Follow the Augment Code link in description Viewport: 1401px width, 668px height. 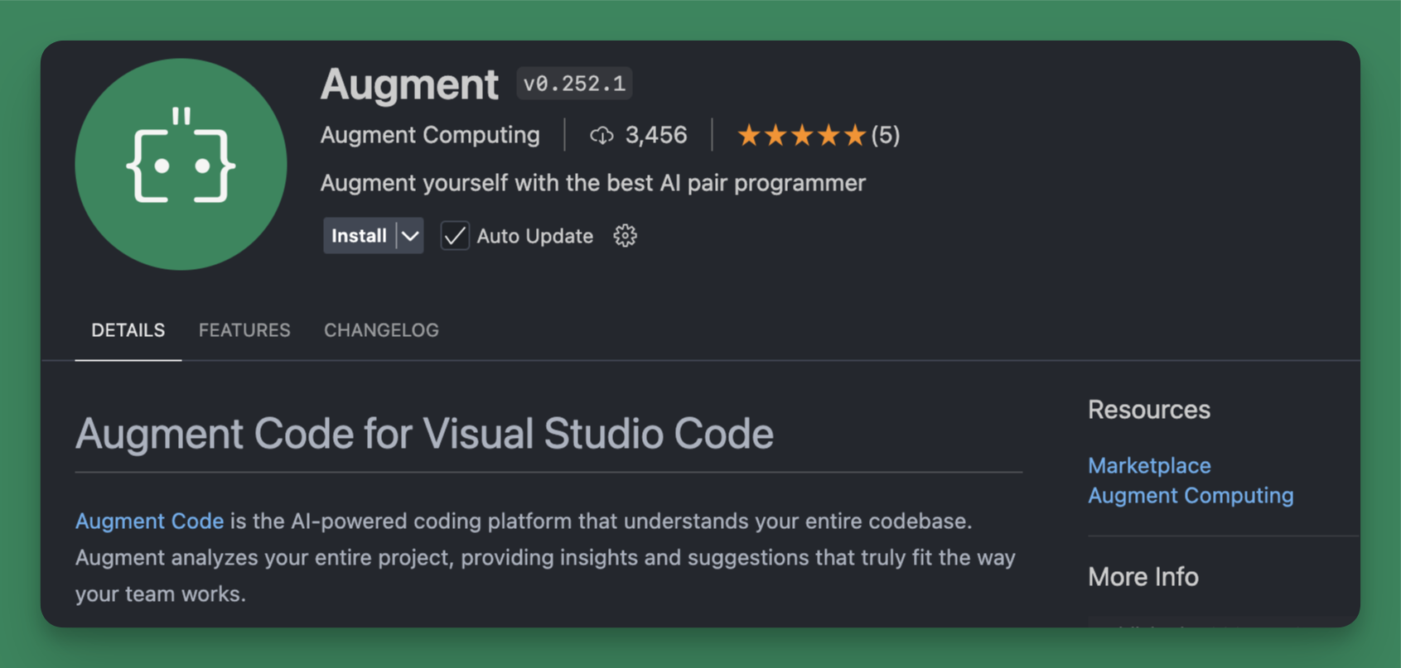[x=149, y=521]
